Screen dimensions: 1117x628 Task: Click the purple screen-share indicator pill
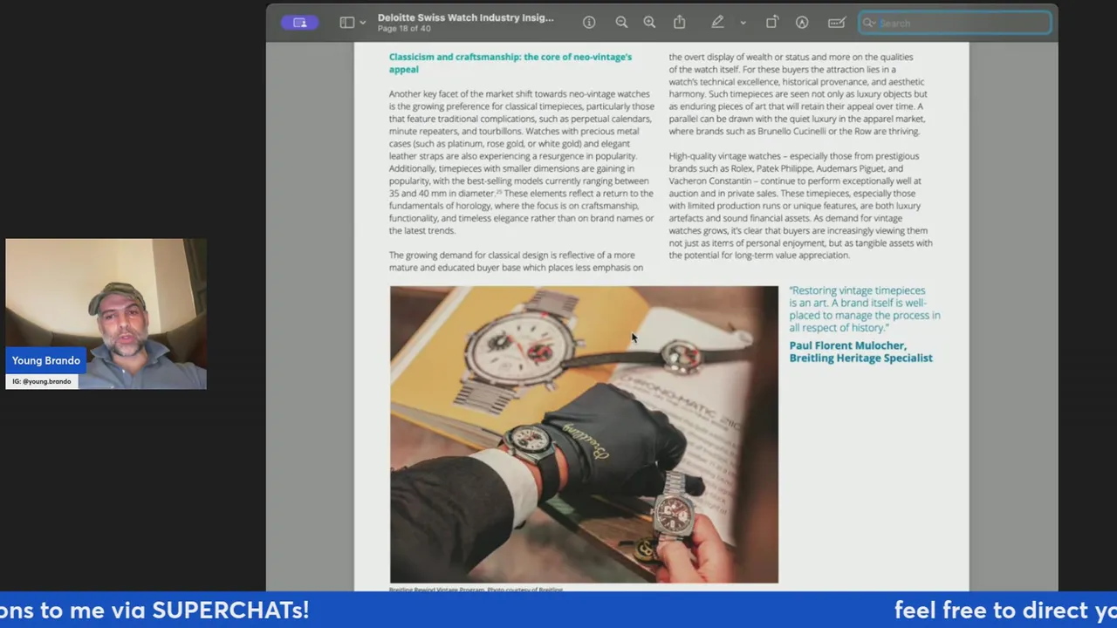coord(299,23)
